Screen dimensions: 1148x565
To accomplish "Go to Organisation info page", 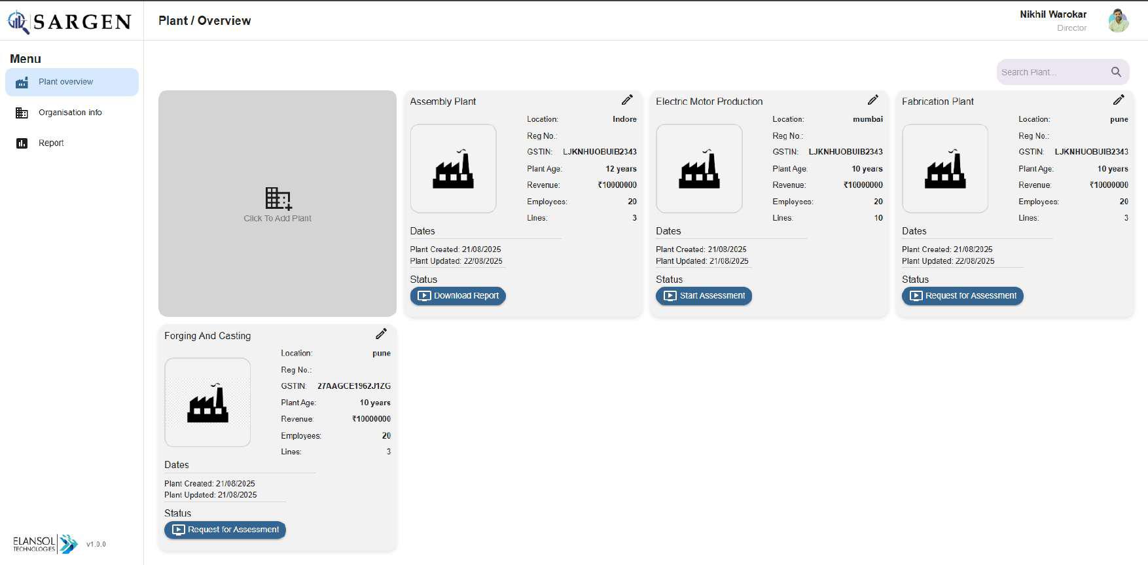I will click(70, 113).
